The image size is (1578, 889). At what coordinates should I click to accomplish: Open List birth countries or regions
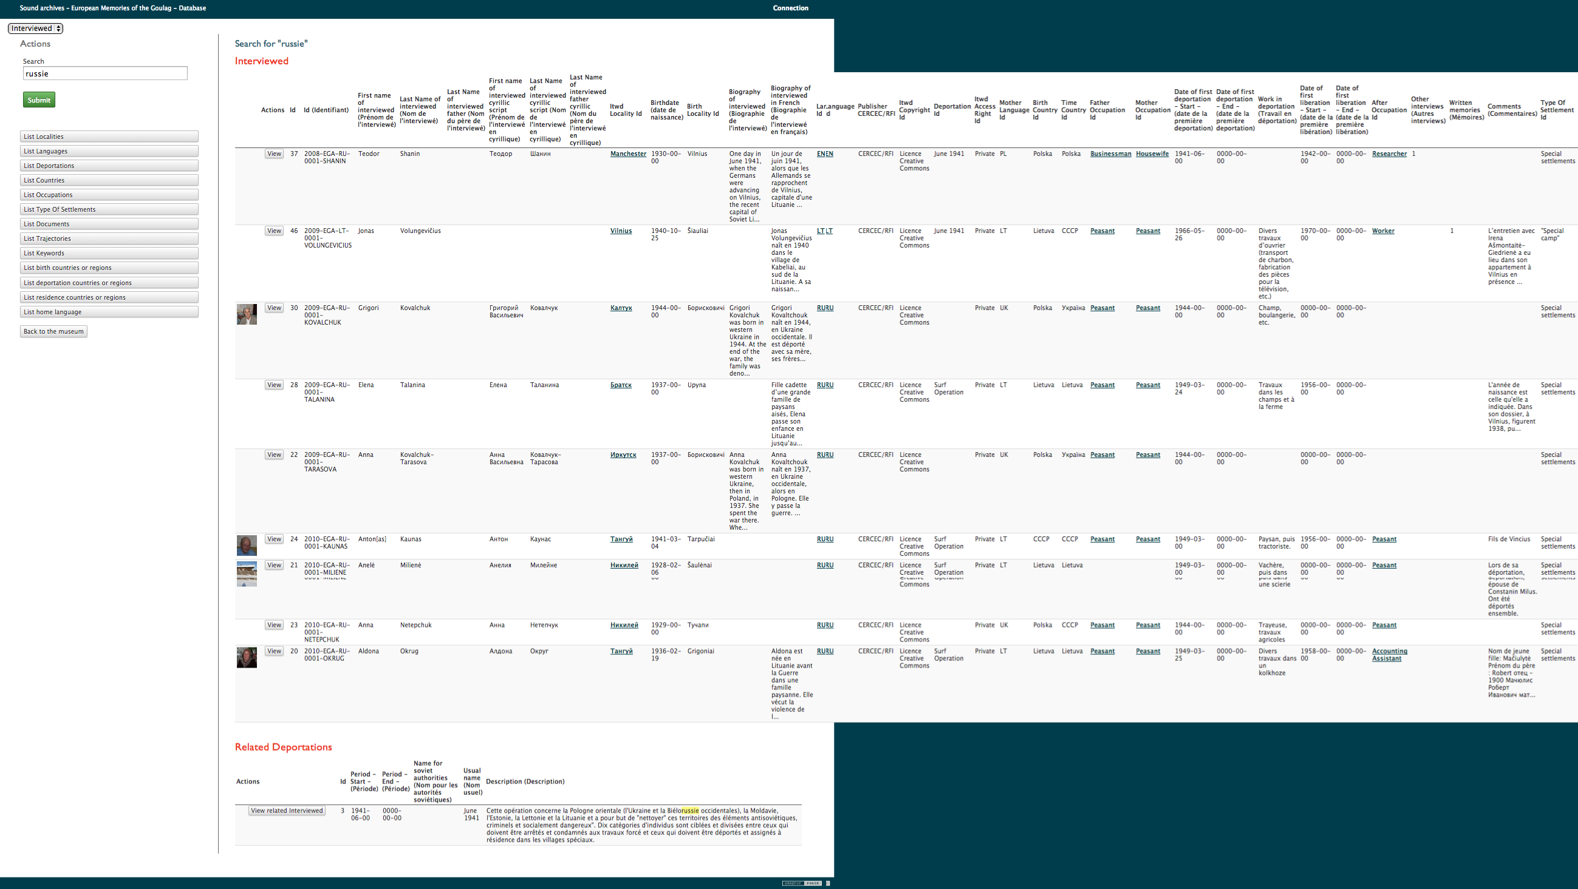109,268
